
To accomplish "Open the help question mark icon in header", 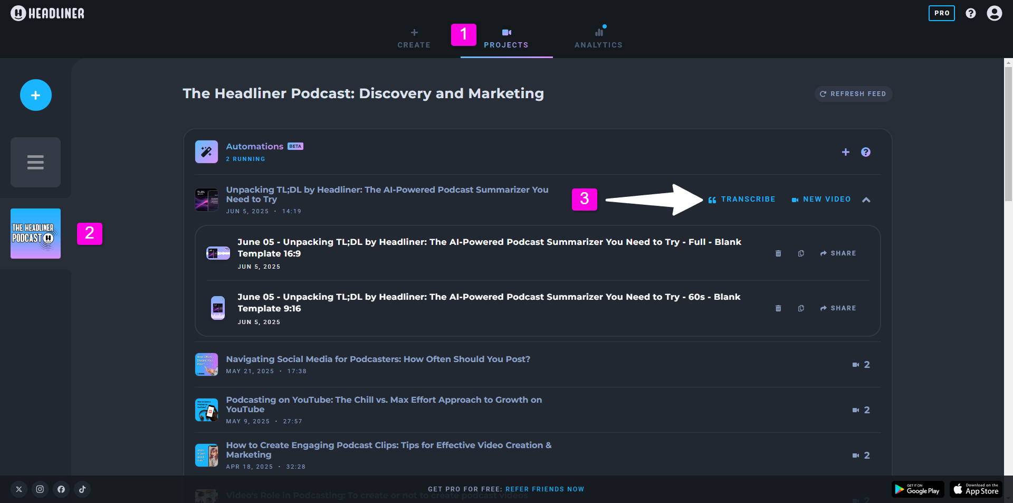I will [x=970, y=13].
